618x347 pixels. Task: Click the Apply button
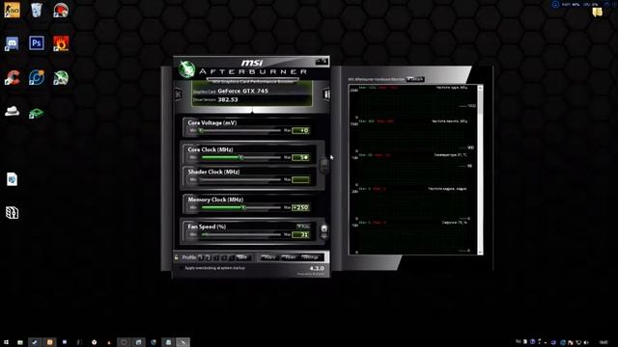pos(269,257)
